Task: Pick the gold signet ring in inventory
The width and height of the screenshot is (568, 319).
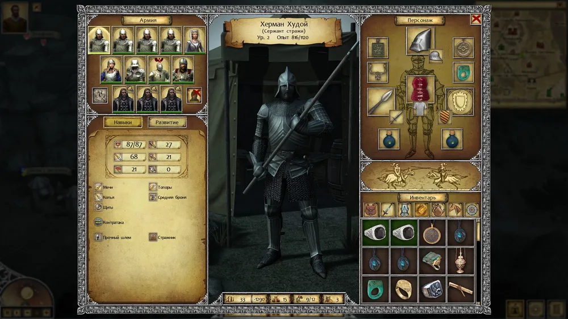Action: click(x=403, y=290)
